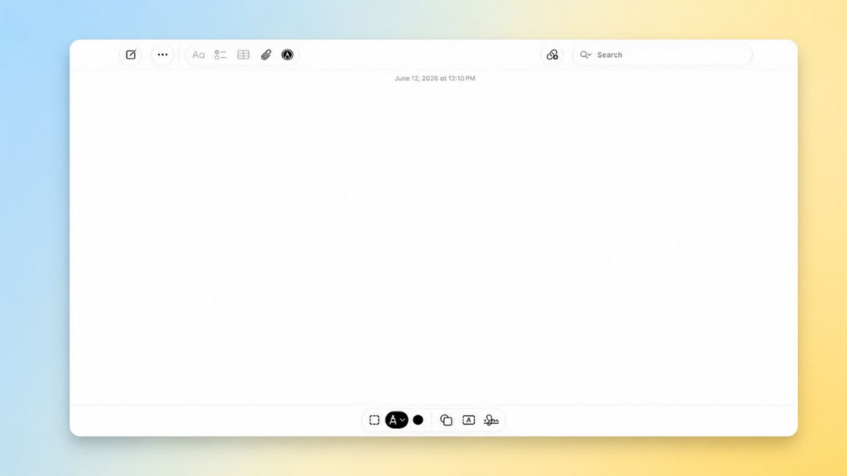Choose the black color swatch

[418, 420]
